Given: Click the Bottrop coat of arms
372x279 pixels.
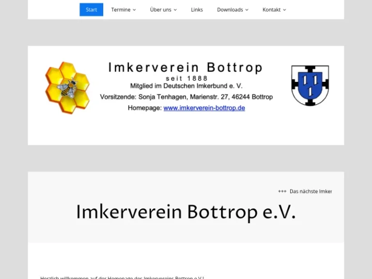Looking at the screenshot, I should 310,85.
